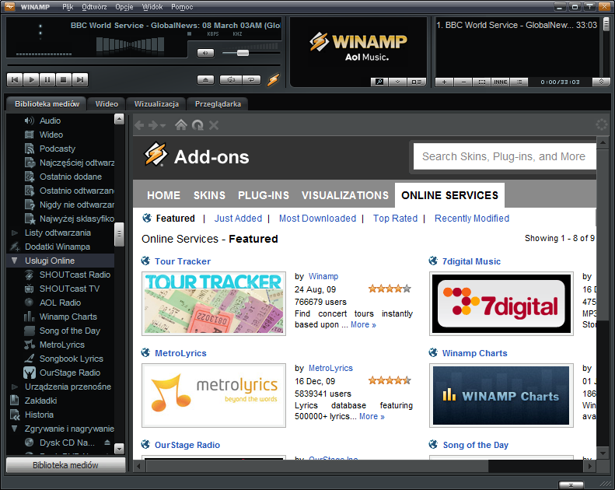
Task: Click the browser Forward arrow
Action: pyautogui.click(x=153, y=125)
